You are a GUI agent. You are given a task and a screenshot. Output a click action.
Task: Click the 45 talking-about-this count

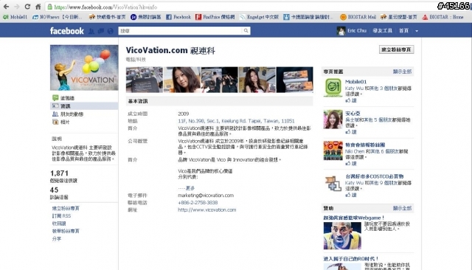(54, 190)
